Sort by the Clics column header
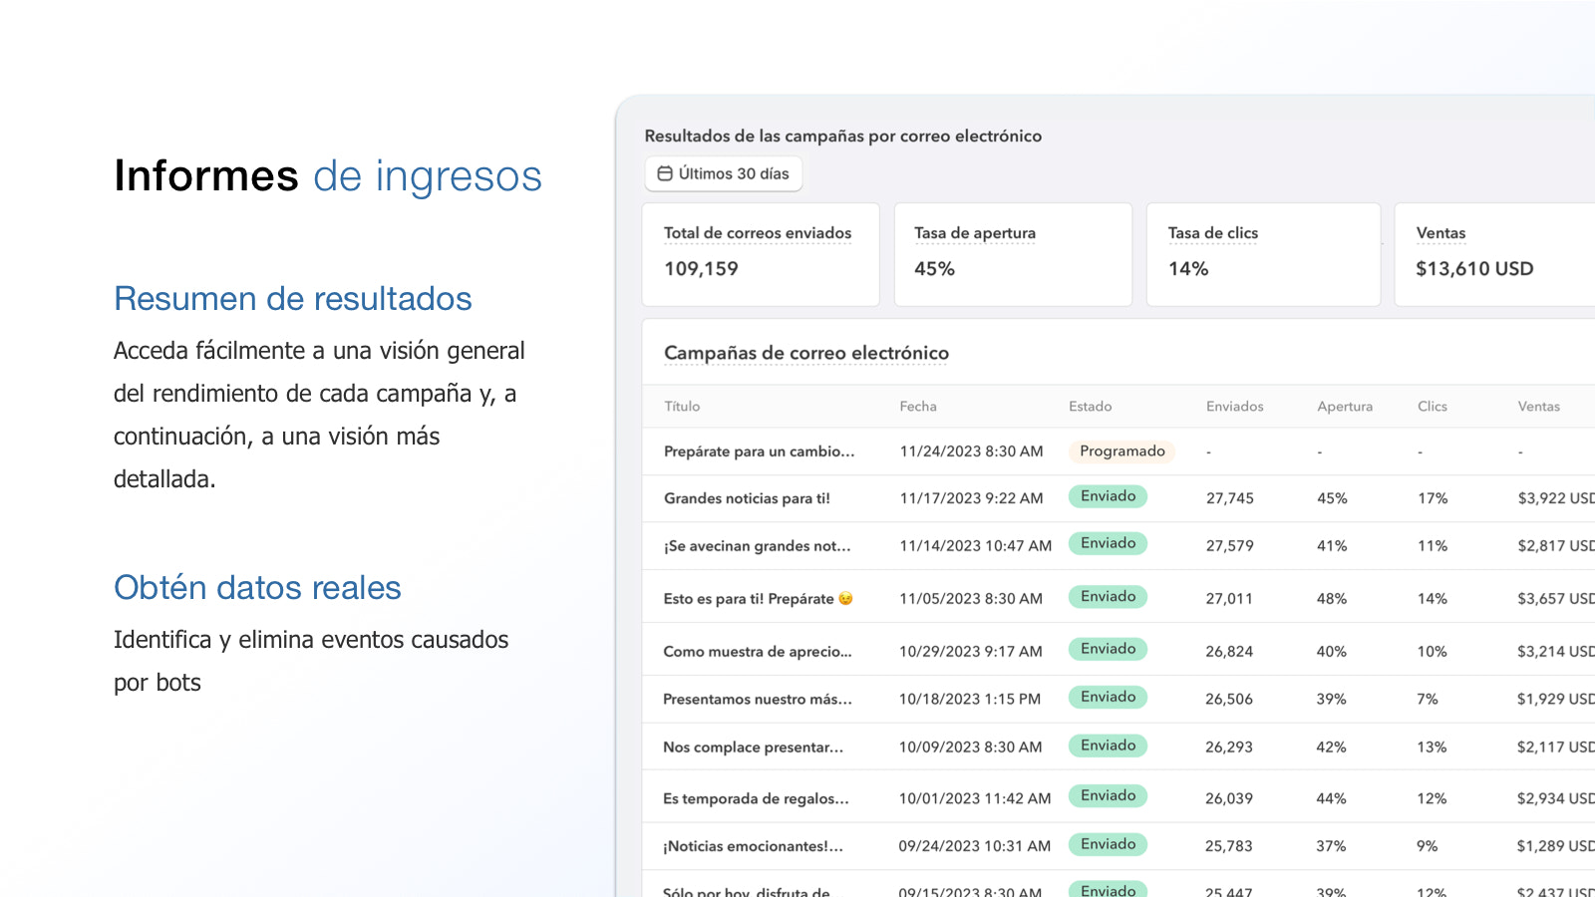The width and height of the screenshot is (1595, 897). click(1433, 407)
